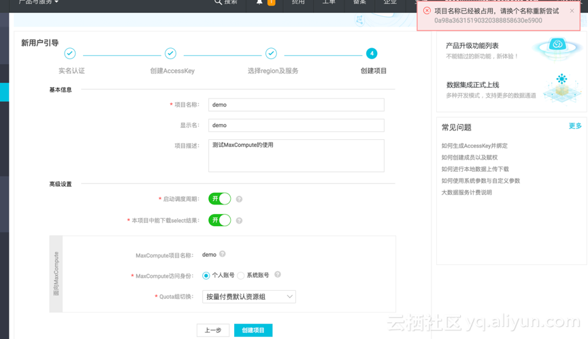Click the 实名认证 completed step circle
This screenshot has height=339, width=588.
click(69, 54)
